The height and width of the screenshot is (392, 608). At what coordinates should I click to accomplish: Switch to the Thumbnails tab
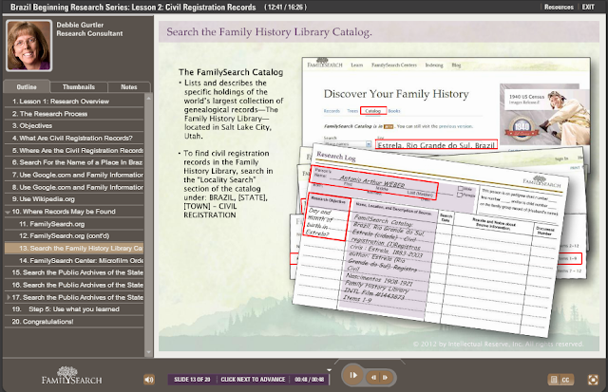coord(79,86)
